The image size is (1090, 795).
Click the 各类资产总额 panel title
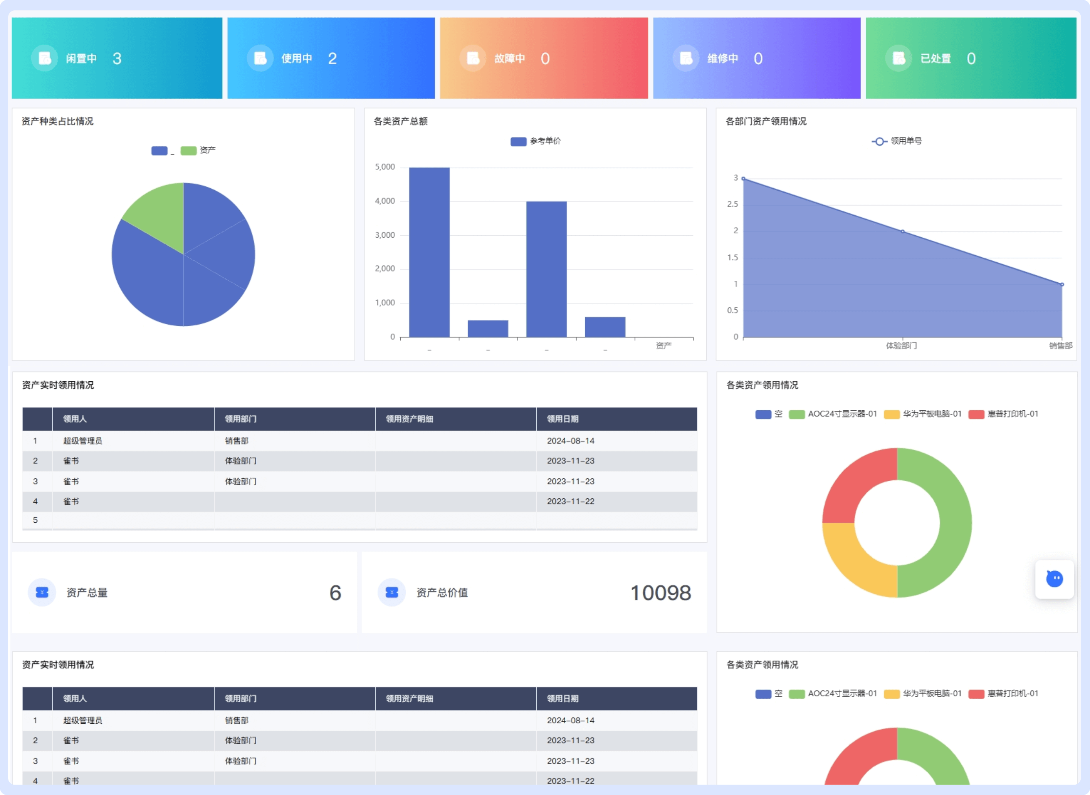[401, 121]
